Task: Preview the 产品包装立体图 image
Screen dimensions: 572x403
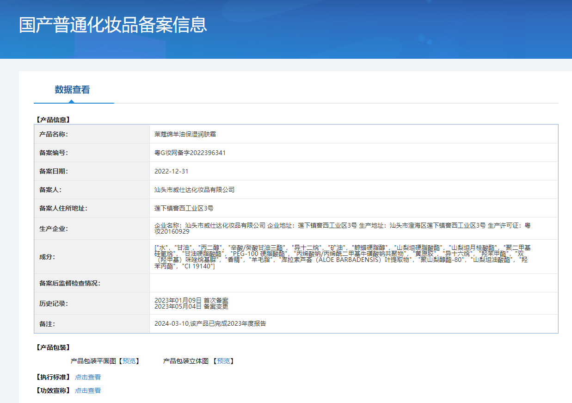Action: (223, 361)
